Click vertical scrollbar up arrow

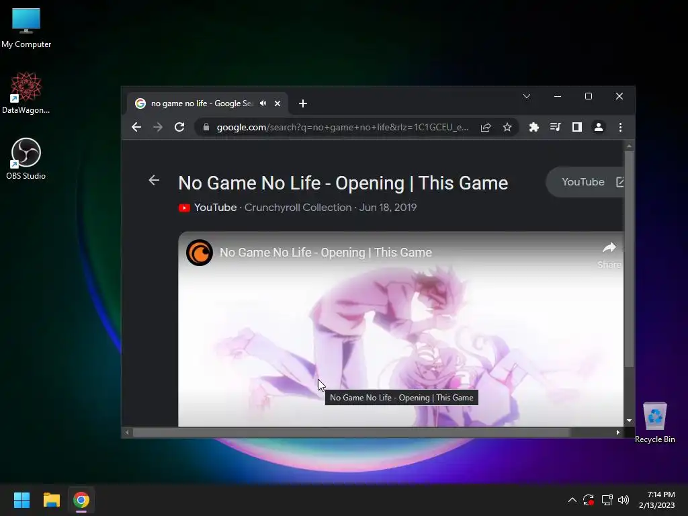click(629, 145)
